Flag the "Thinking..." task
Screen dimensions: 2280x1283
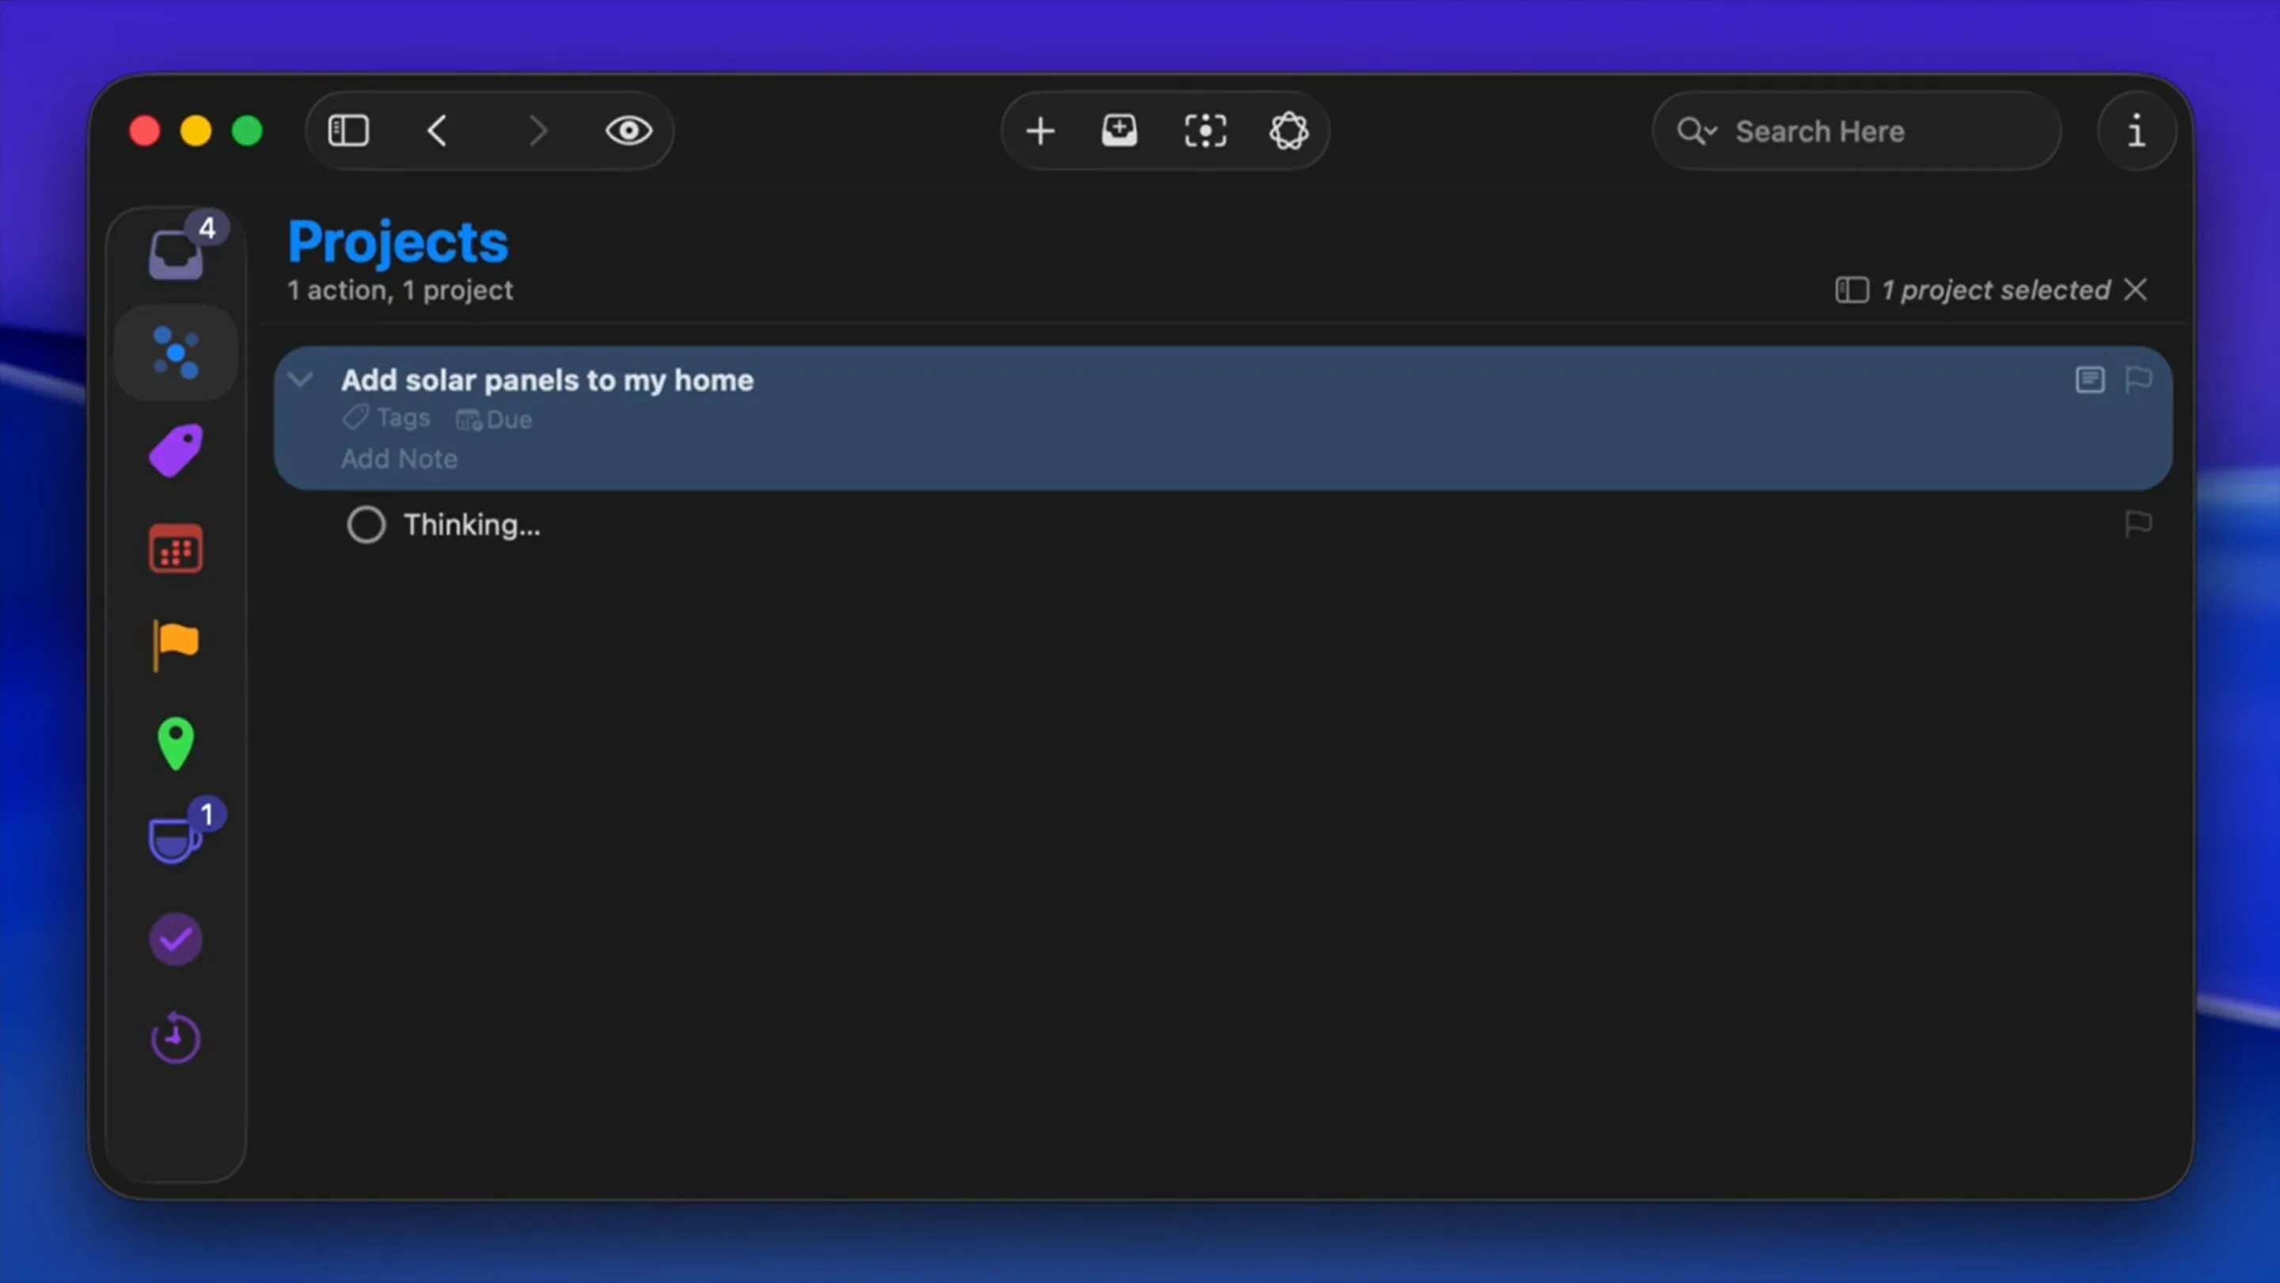(x=2139, y=524)
